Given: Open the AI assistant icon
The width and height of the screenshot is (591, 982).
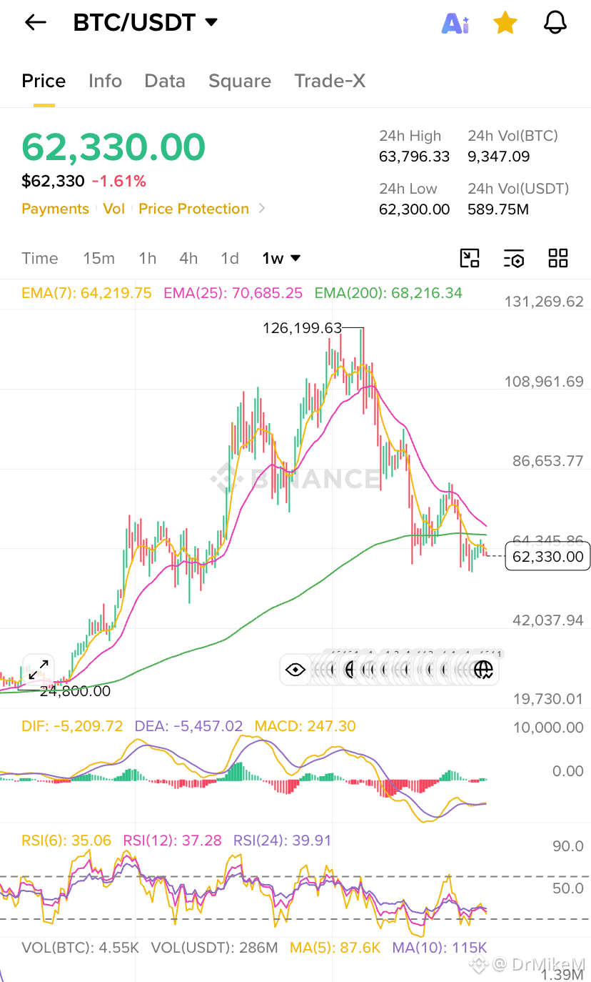Looking at the screenshot, I should (x=455, y=23).
